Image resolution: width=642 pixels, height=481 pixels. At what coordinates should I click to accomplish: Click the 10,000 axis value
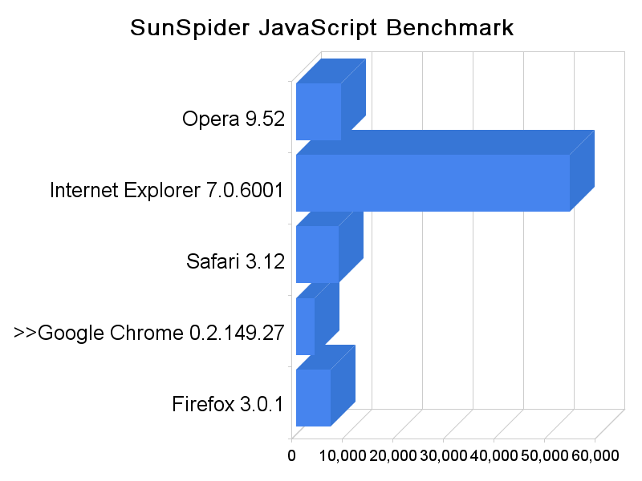(343, 455)
